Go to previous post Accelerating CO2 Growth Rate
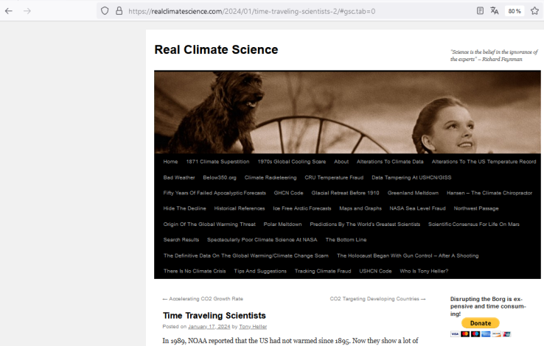 click(203, 299)
